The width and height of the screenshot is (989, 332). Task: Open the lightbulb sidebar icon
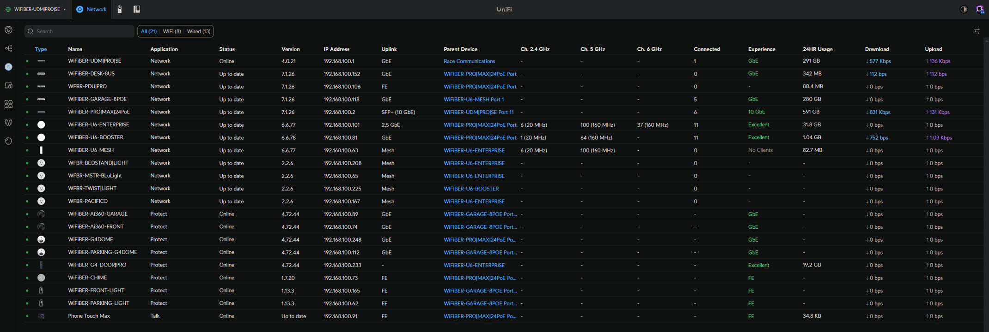(x=8, y=141)
